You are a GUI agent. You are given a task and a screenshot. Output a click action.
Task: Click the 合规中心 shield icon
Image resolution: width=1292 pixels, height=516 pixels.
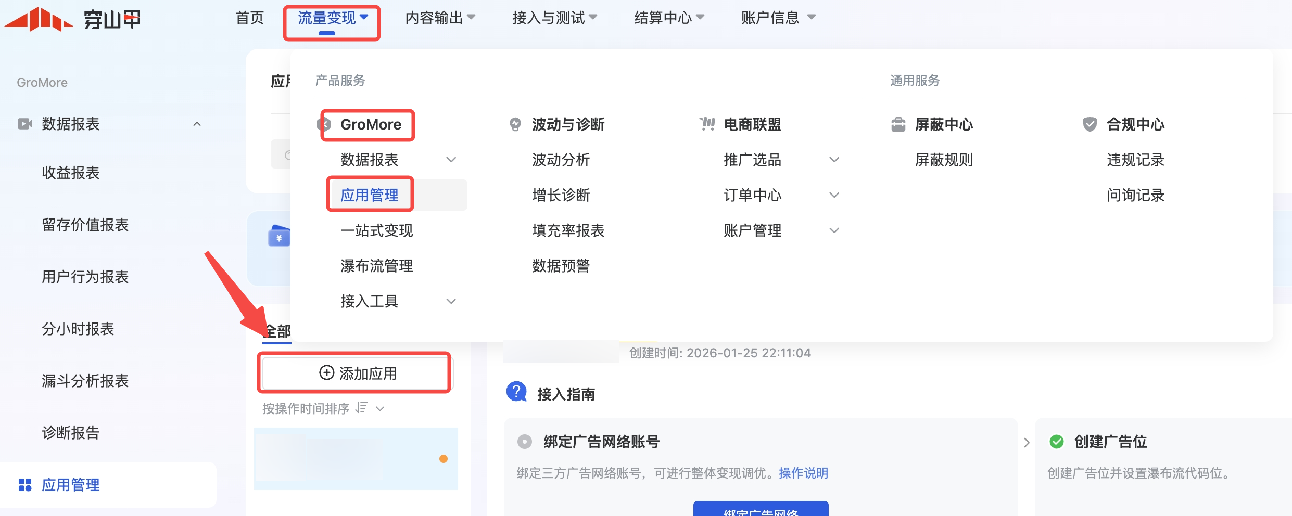tap(1090, 124)
